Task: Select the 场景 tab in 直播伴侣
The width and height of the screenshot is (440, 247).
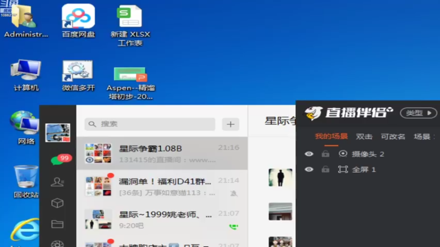Action: coord(422,137)
